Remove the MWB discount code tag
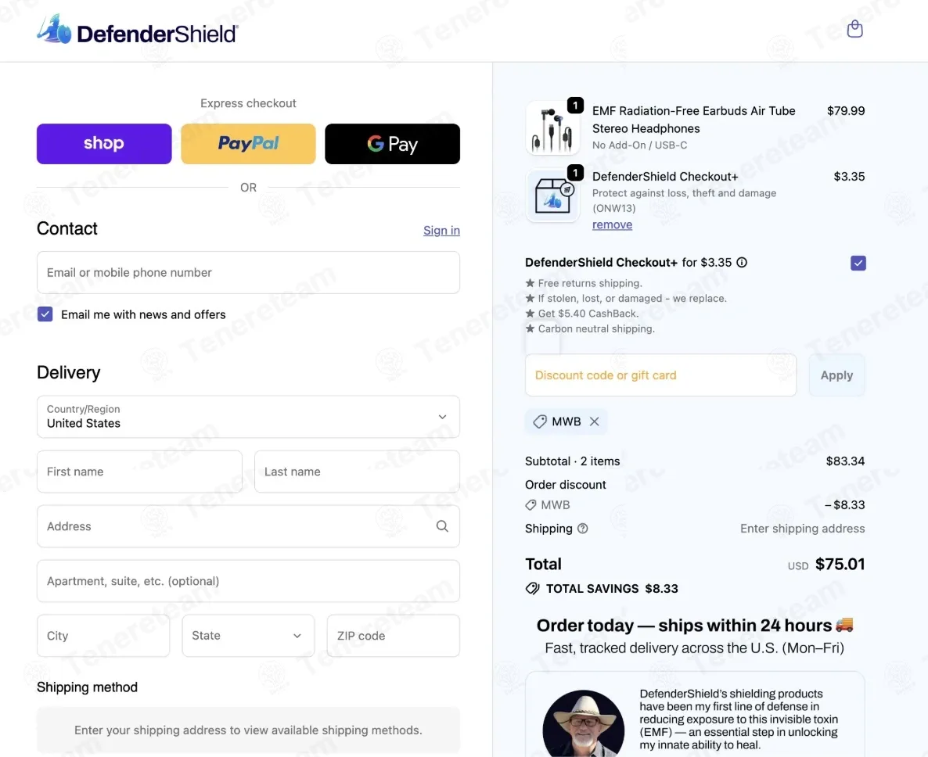This screenshot has width=928, height=757. coord(595,422)
